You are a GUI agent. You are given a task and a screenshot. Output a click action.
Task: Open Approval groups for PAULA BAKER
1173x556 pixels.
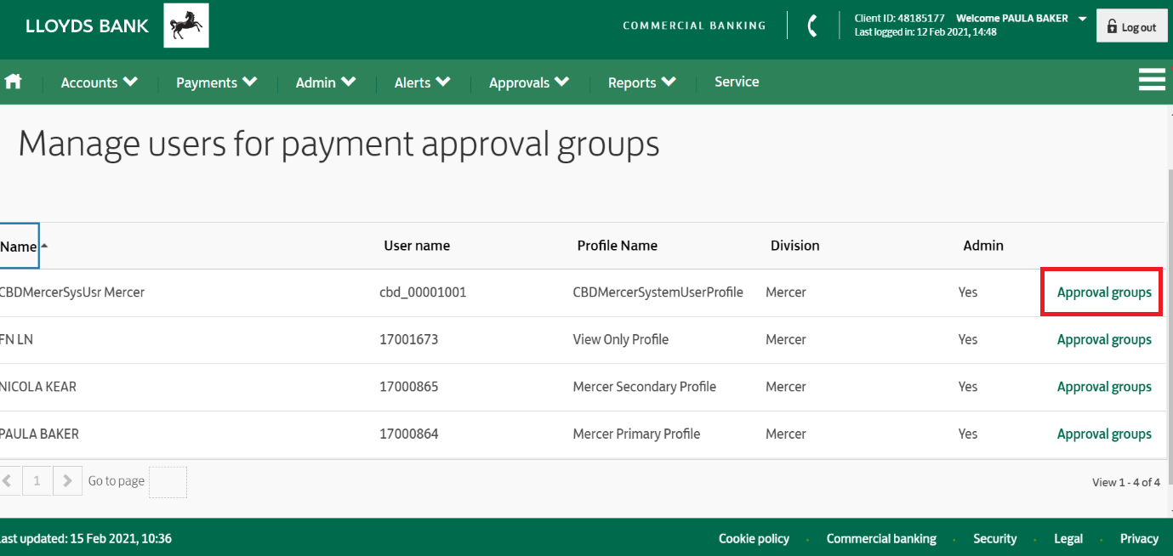tap(1104, 434)
